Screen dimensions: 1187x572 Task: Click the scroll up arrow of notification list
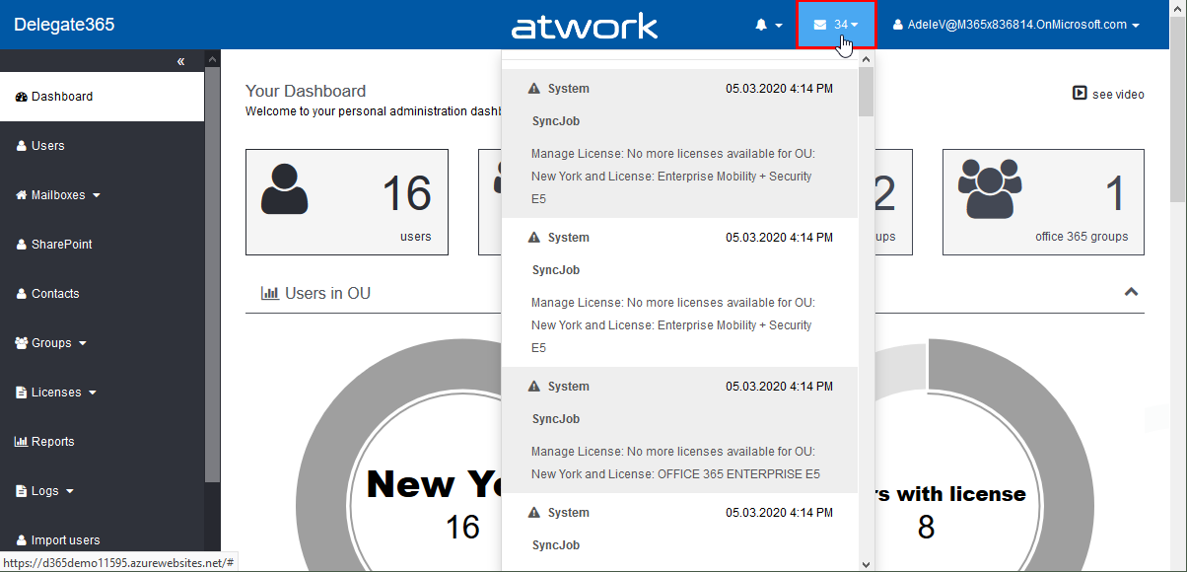click(866, 59)
